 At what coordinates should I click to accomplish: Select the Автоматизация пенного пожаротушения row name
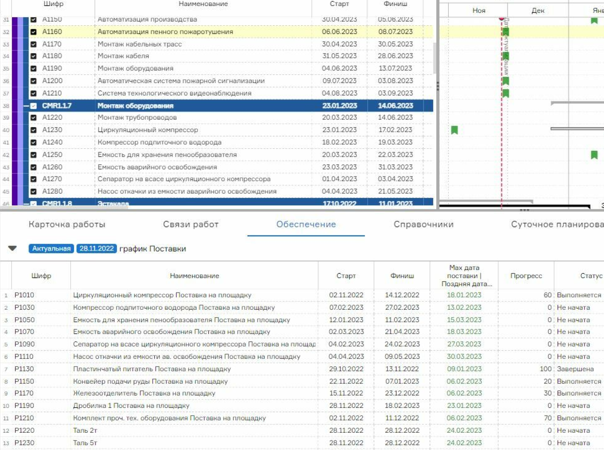(165, 32)
